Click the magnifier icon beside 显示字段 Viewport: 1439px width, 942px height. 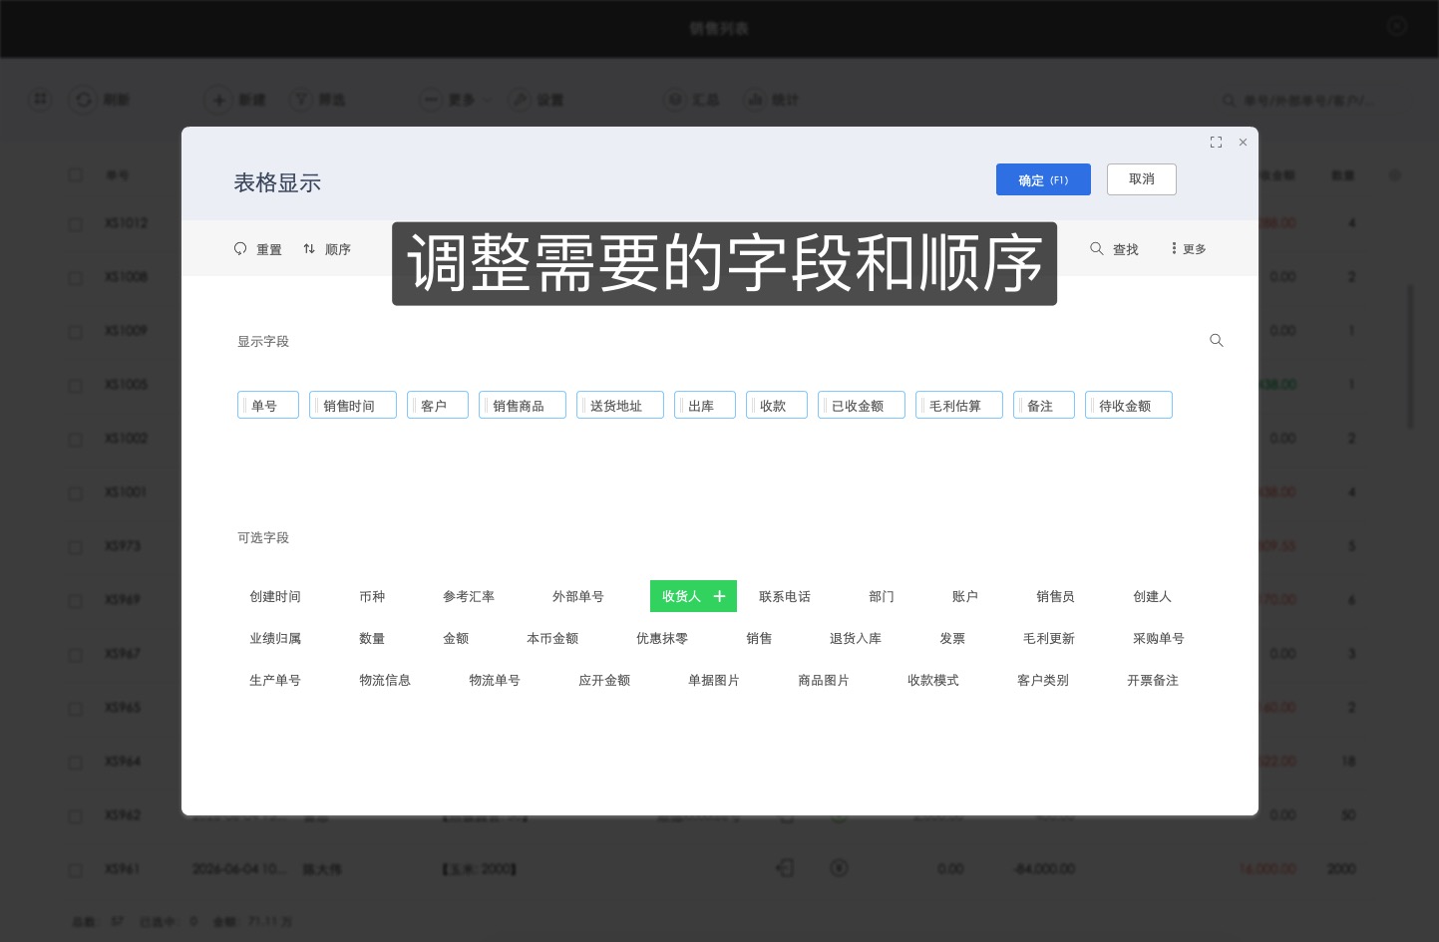click(1217, 341)
